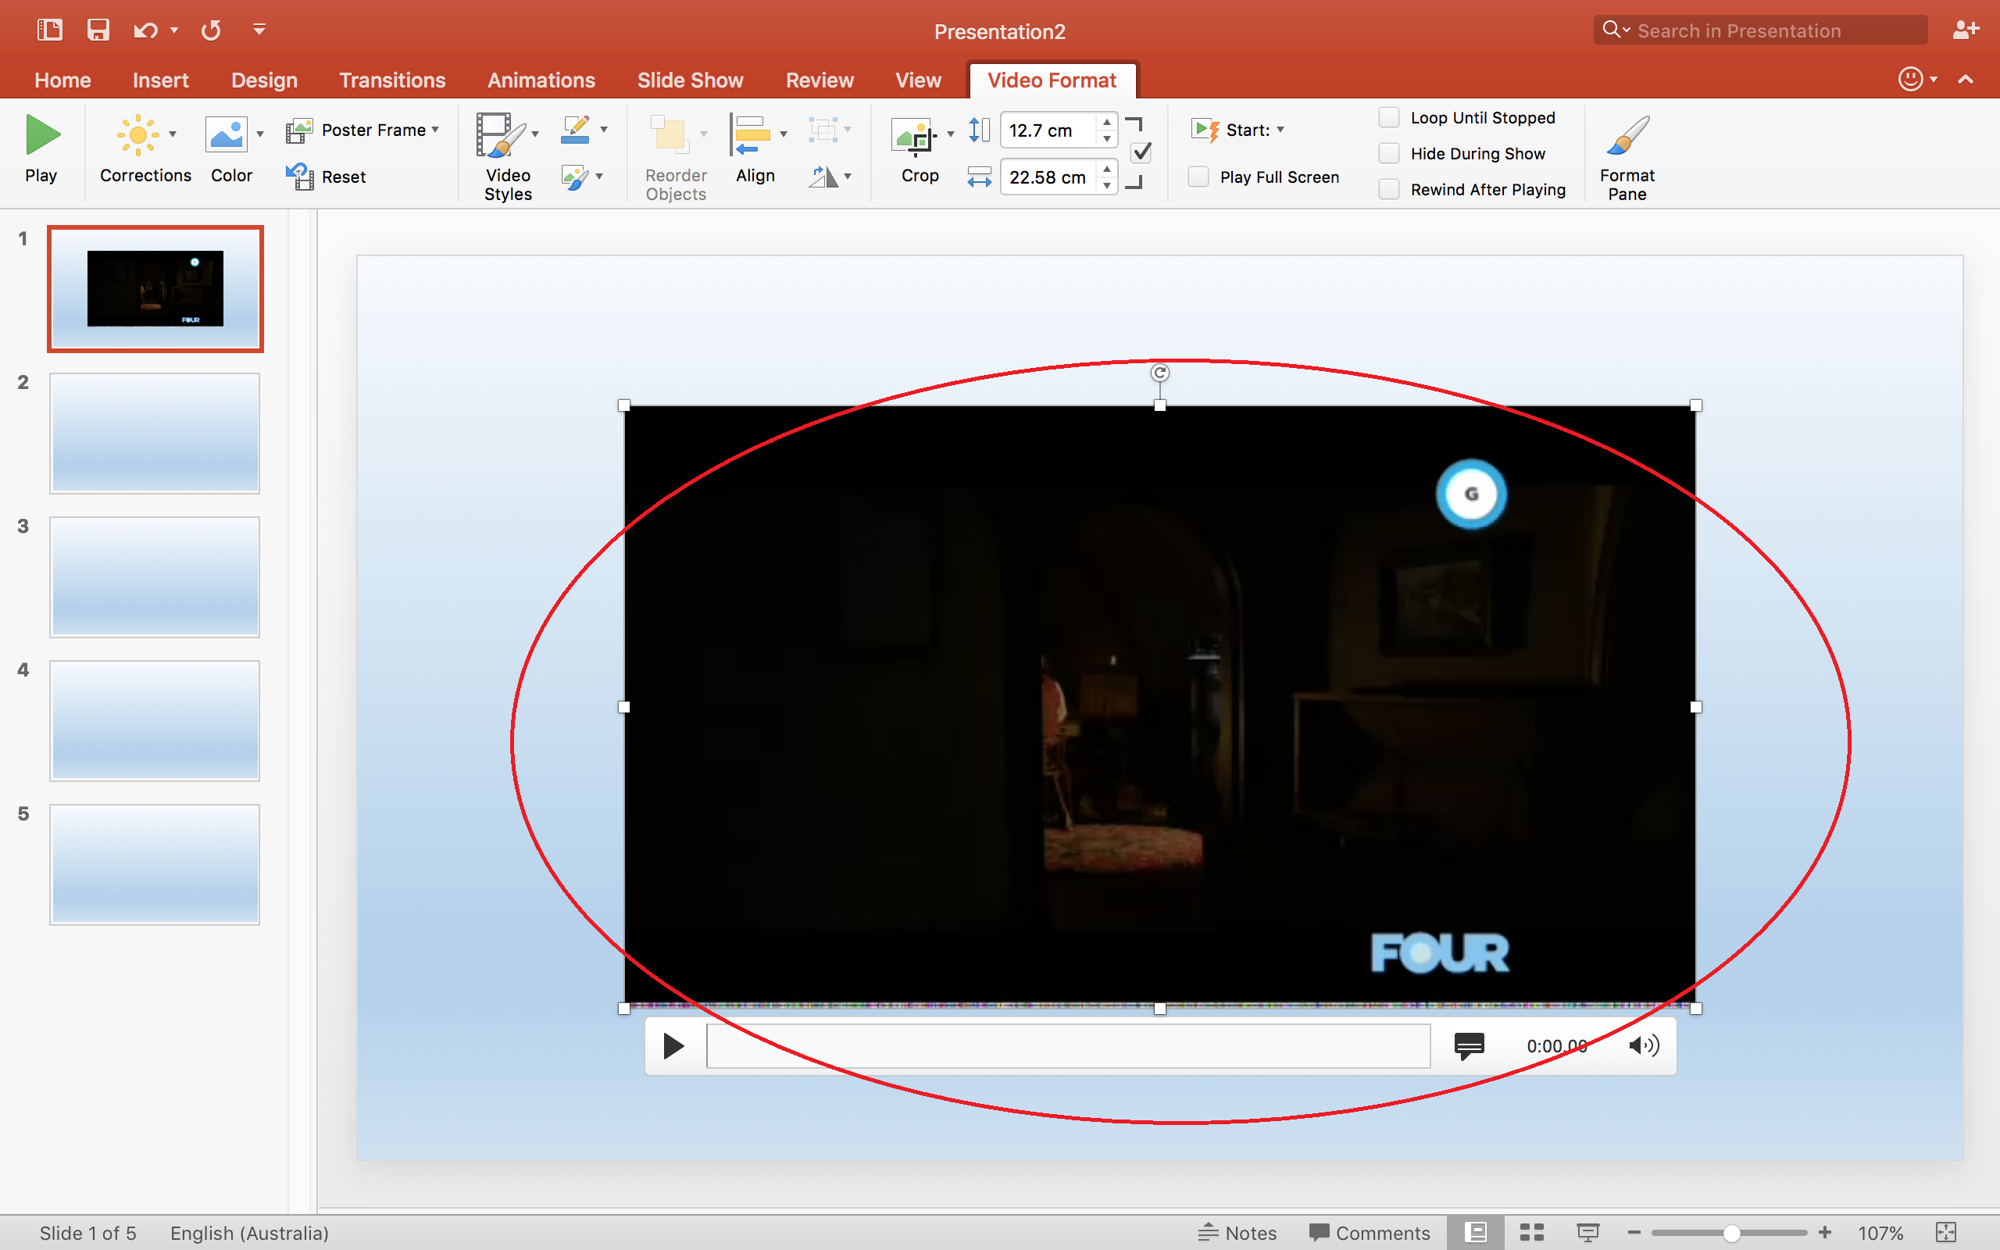This screenshot has width=2000, height=1250.
Task: Open the Insert tab
Action: 160,80
